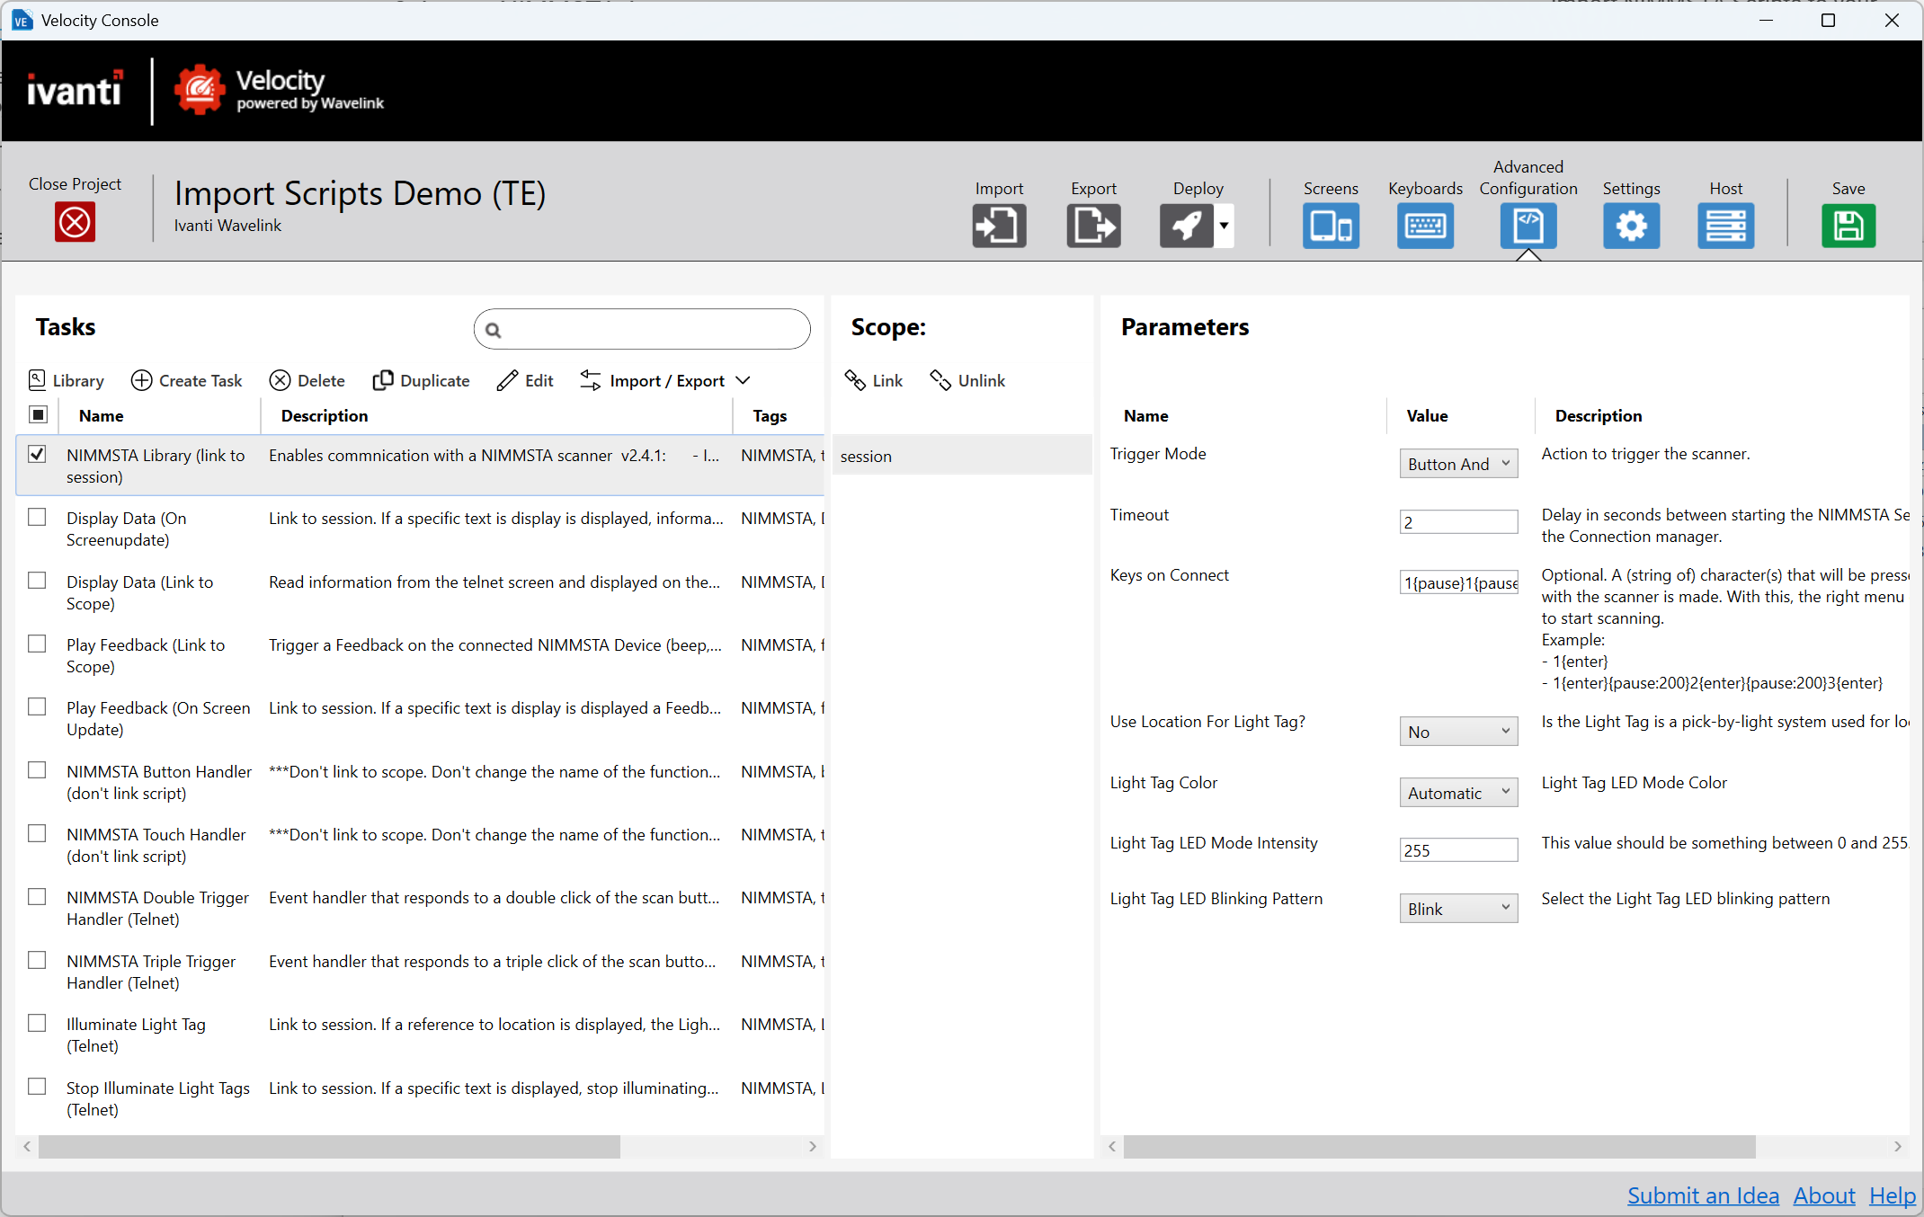The image size is (1924, 1217).
Task: Check Play Feedback (Link to Scope) checkbox
Action: coord(37,644)
